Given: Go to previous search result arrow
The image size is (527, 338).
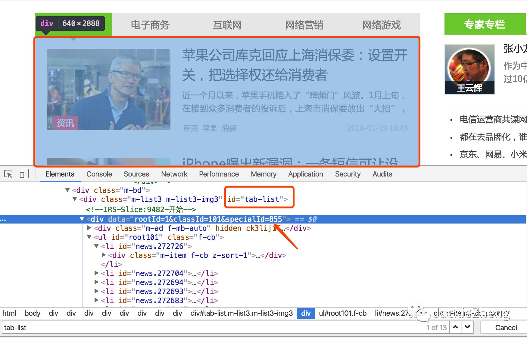Looking at the screenshot, I should pyautogui.click(x=455, y=327).
